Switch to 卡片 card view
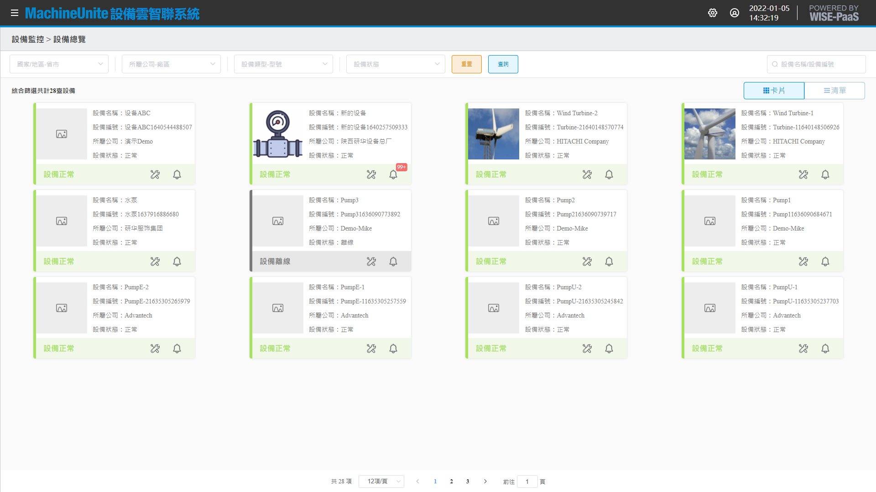This screenshot has height=492, width=876. (774, 91)
